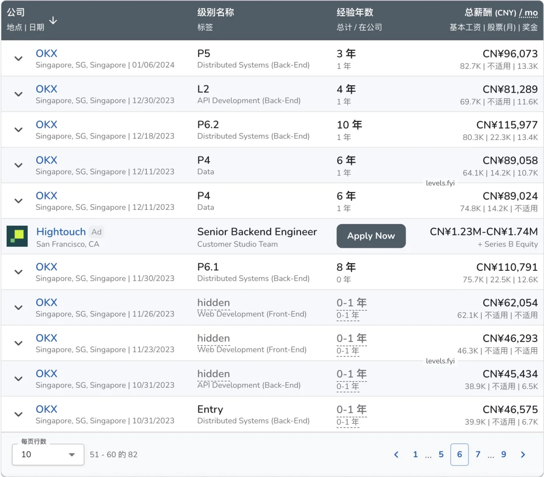The height and width of the screenshot is (477, 544).
Task: Expand the OKX P5 row dated 01/06/2024
Action: 19,58
